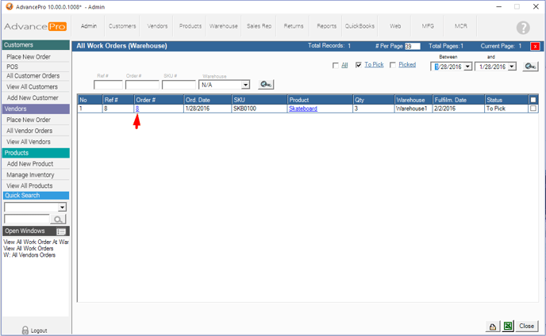Click View All Customers in sidebar
546x336 pixels.
33,87
